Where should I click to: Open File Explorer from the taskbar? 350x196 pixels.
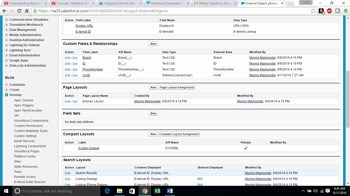pyautogui.click(x=120, y=191)
